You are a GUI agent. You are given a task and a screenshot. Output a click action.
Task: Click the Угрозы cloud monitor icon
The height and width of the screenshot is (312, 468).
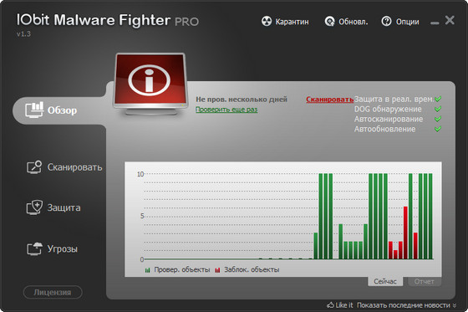(34, 248)
